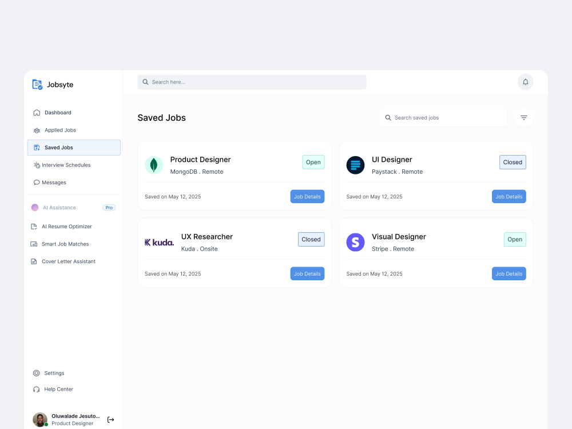Click "Stripe . Remote" text
572x429 pixels.
coord(393,249)
